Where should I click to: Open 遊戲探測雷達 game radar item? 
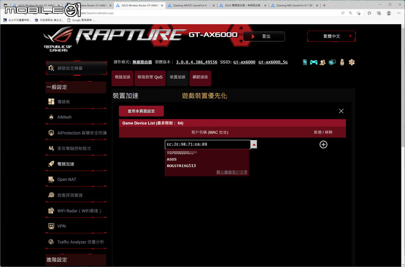click(76, 195)
